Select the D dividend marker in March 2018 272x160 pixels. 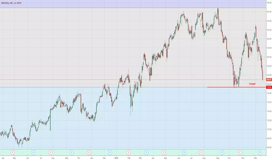(147, 152)
